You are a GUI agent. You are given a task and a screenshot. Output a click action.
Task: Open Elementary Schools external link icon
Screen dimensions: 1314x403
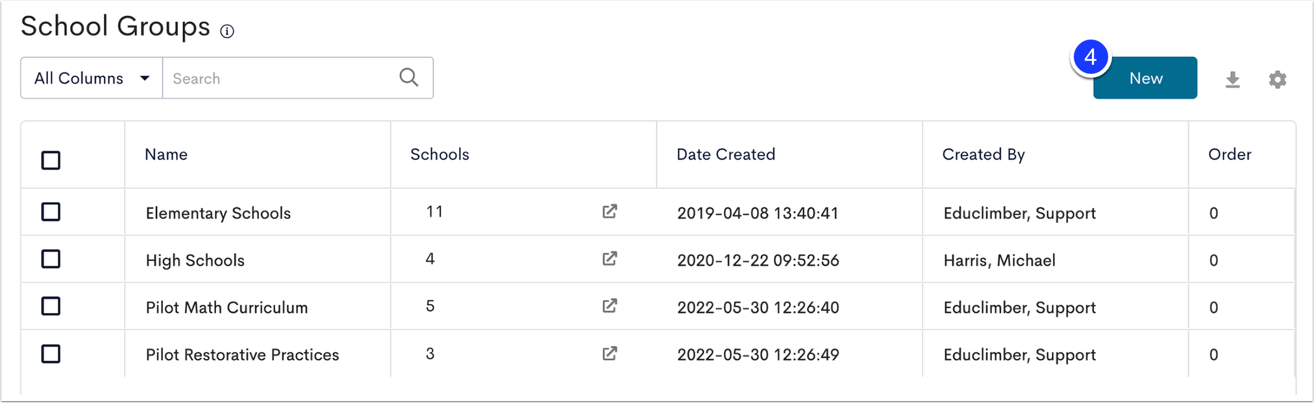click(x=610, y=211)
